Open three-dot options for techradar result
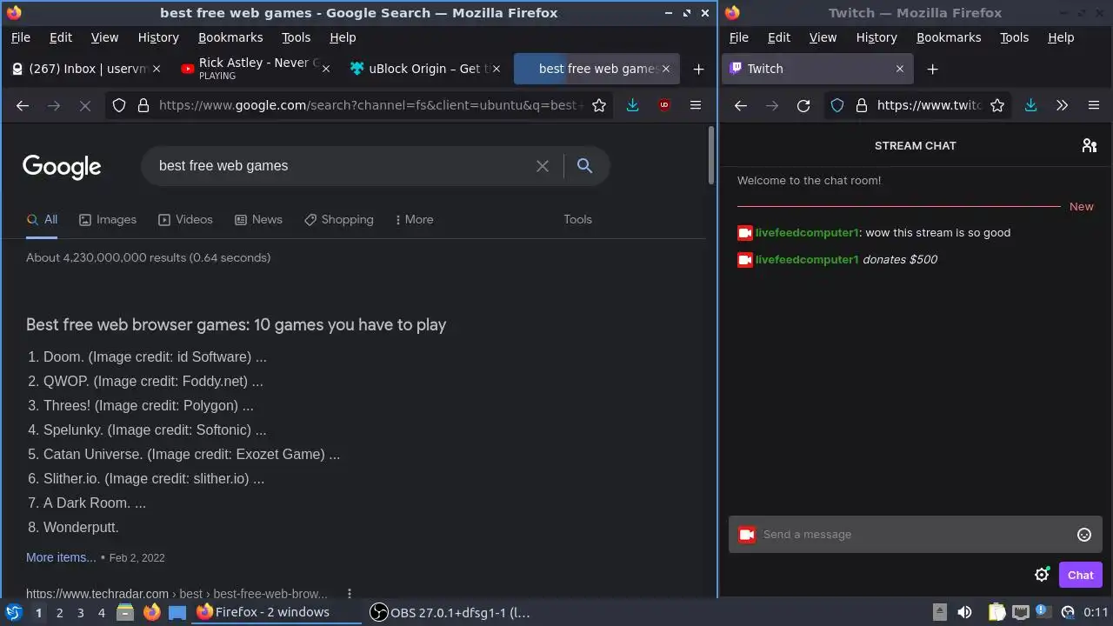This screenshot has height=626, width=1113. pyautogui.click(x=350, y=594)
